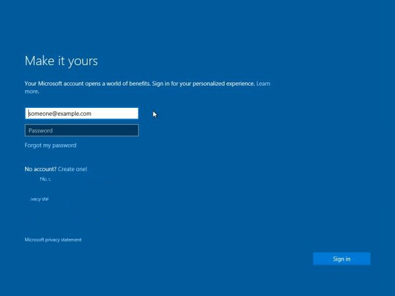Follow the Create one! link
395x296 pixels.
coord(72,169)
